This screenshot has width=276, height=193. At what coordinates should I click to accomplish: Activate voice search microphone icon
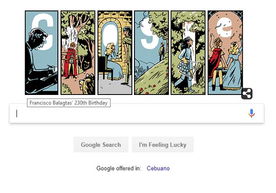point(252,113)
